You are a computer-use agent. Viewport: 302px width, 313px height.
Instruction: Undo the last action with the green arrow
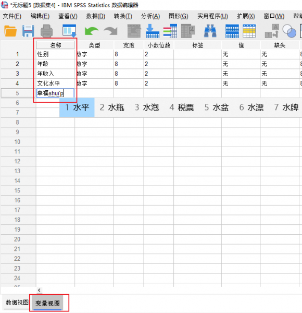click(x=91, y=31)
